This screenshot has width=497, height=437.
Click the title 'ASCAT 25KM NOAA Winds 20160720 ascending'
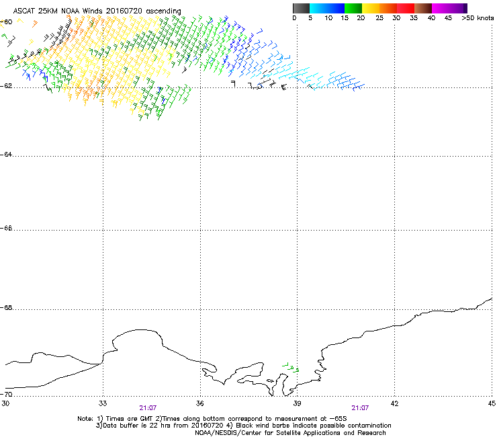tap(97, 11)
